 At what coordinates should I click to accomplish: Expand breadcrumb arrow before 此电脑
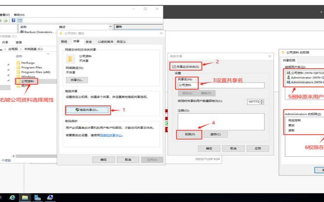5,49
